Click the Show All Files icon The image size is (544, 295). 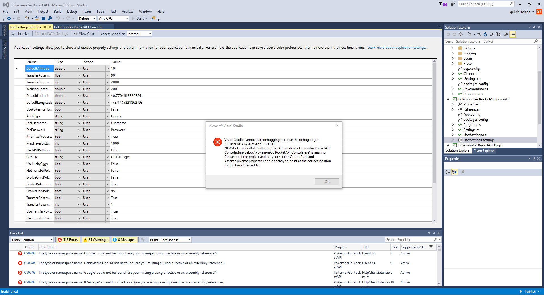pyautogui.click(x=498, y=34)
